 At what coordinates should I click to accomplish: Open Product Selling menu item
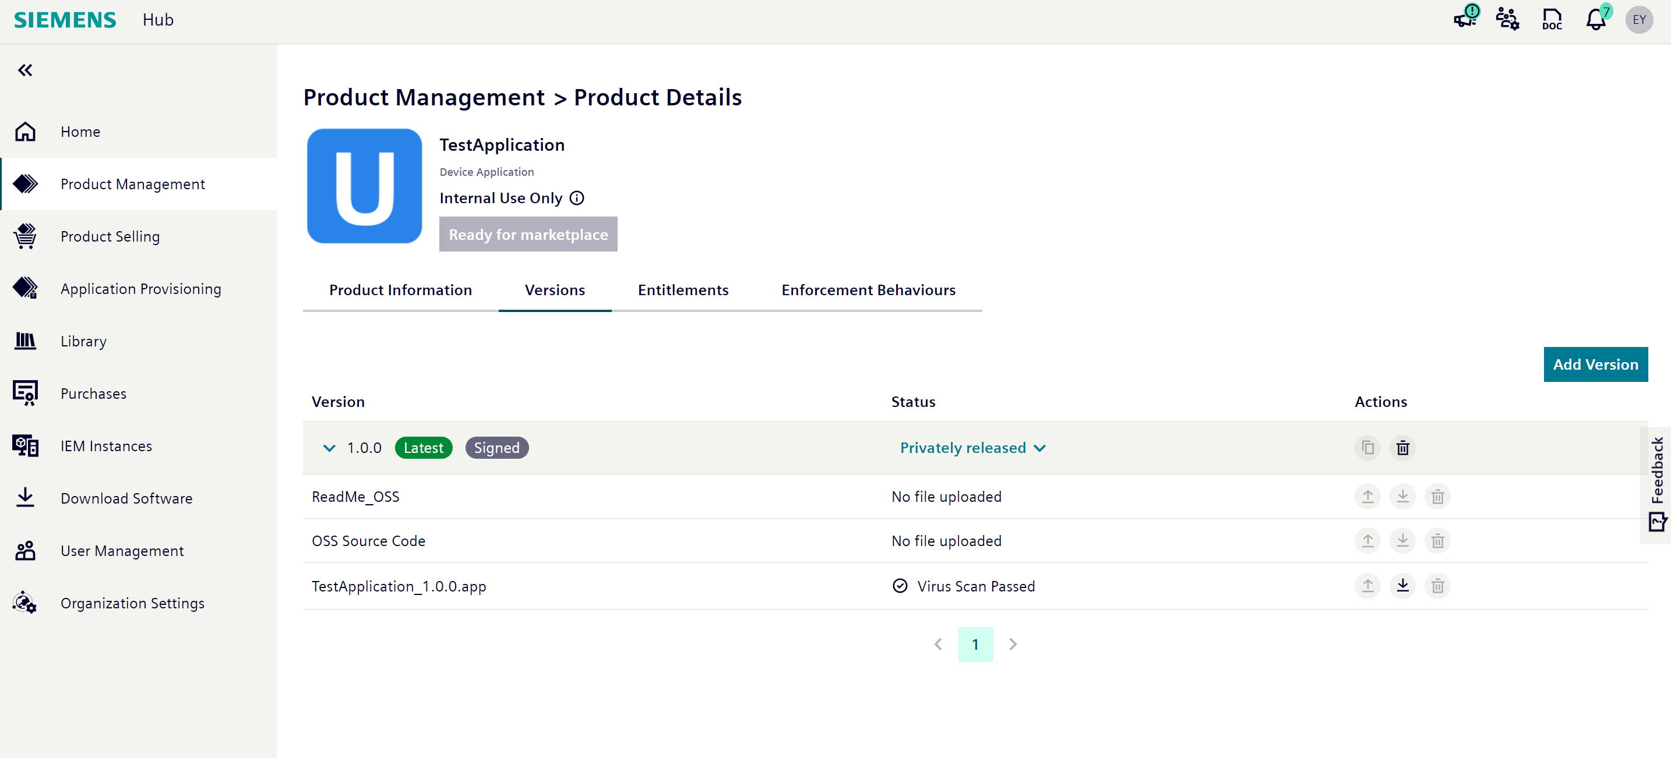[138, 236]
